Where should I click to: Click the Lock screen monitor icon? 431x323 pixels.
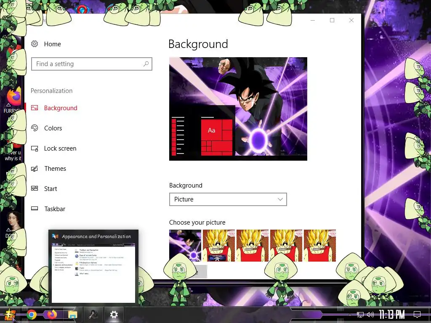click(x=35, y=148)
